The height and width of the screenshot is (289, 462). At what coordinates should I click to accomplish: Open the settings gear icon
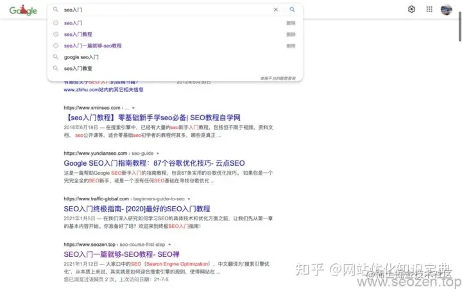point(411,10)
